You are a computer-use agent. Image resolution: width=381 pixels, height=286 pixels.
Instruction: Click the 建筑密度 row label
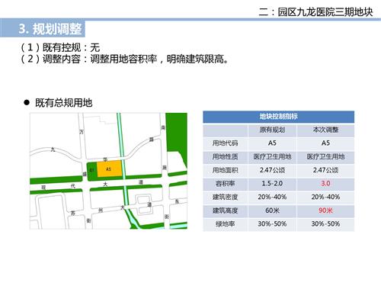pyautogui.click(x=225, y=197)
